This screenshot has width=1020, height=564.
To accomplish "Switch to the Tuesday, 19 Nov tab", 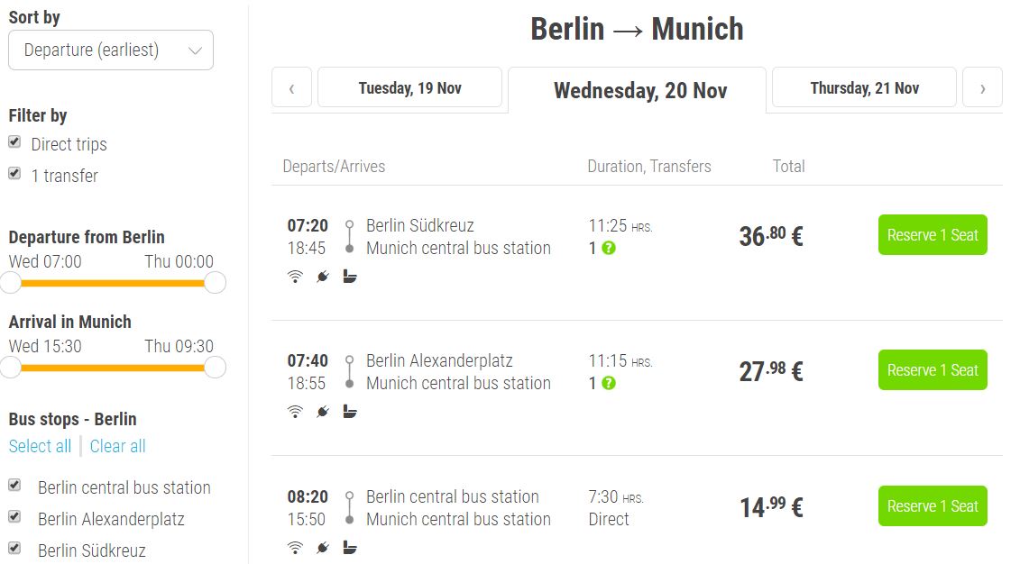I will click(x=409, y=86).
